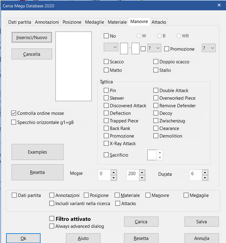Click the Salva button
The image size is (226, 243).
(x=201, y=221)
